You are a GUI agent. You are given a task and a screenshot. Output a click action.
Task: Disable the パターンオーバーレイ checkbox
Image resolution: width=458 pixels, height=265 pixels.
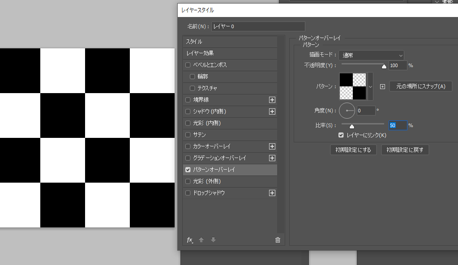[x=188, y=170]
